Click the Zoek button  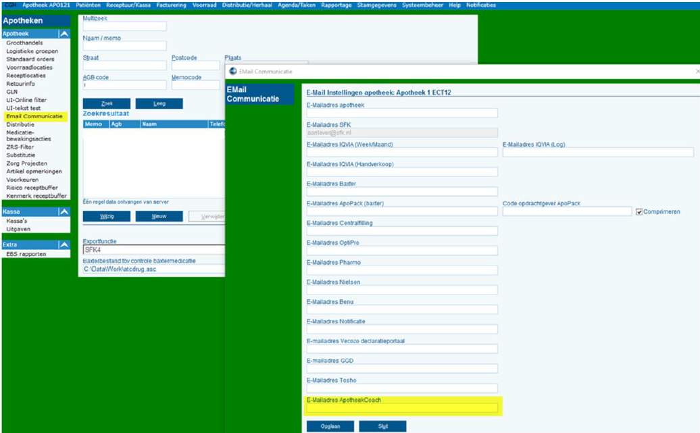point(107,103)
